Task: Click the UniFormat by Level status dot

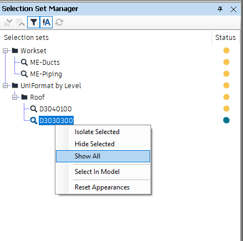Action: (226, 85)
